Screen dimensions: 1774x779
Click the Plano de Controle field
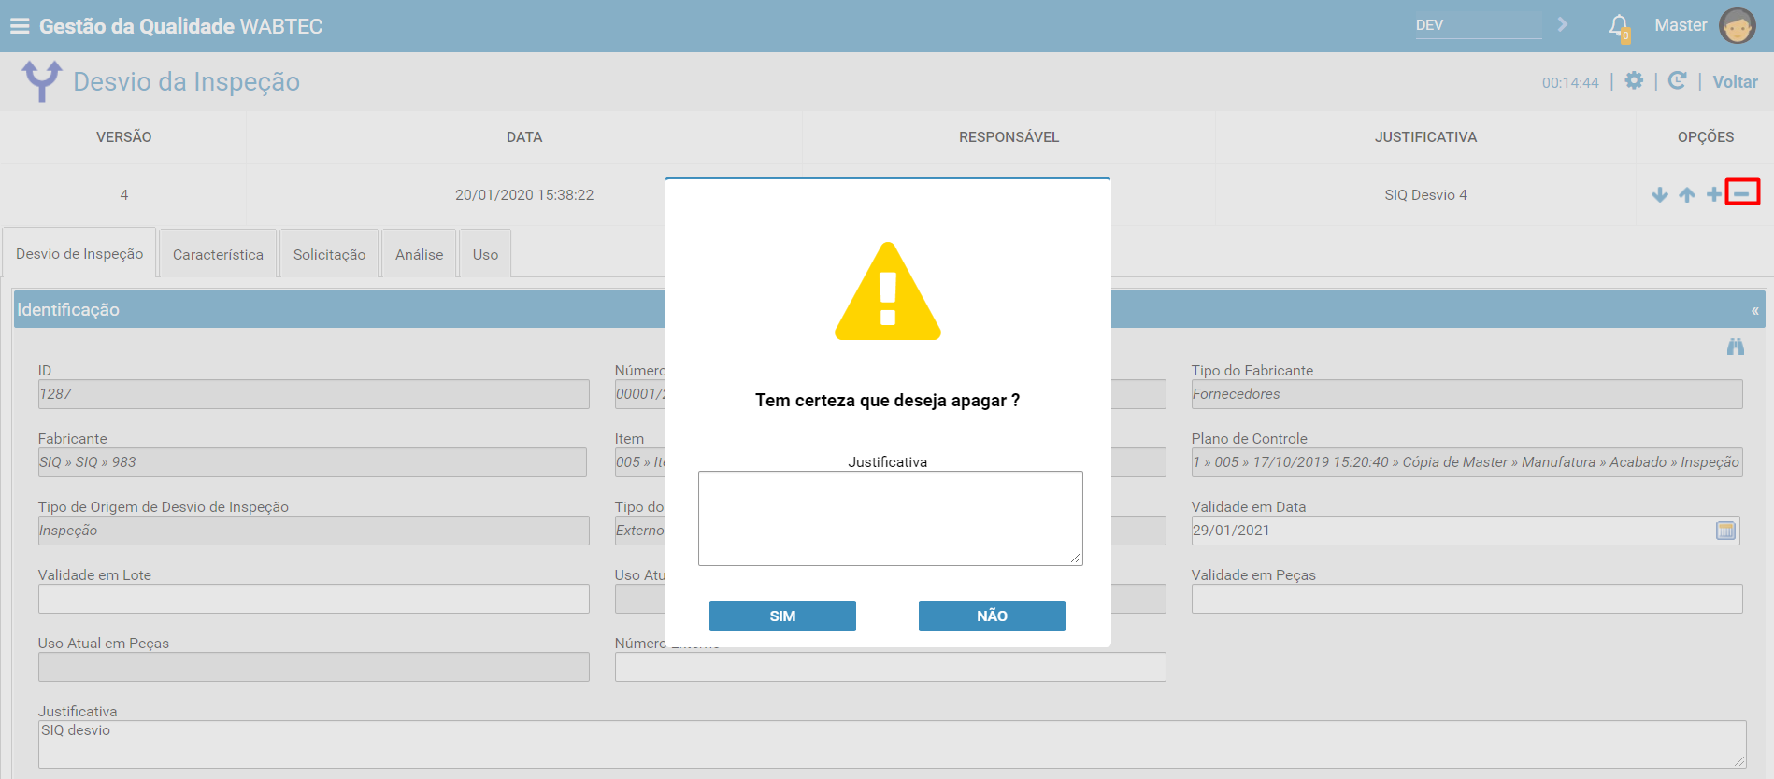1466,462
